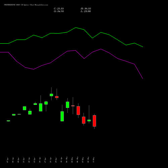Click the 04 May green candlestick
168x168 pixels.
68,105
